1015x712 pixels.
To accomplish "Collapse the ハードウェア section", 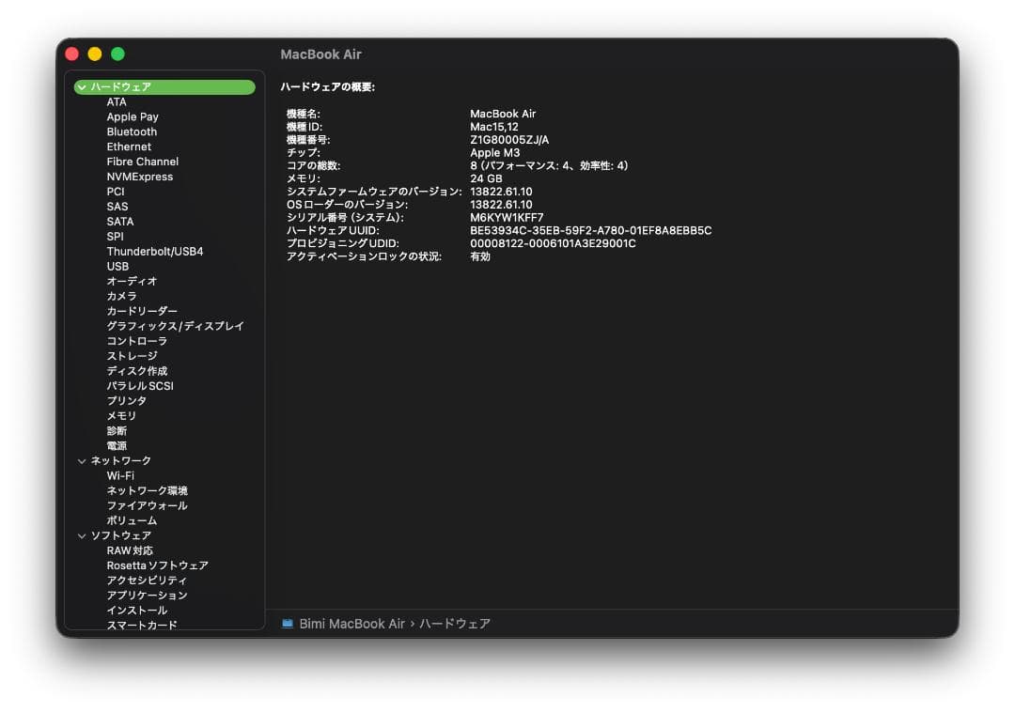I will click(84, 86).
